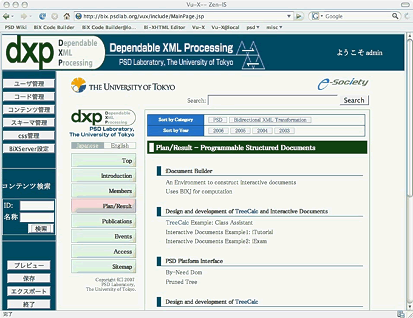The width and height of the screenshot is (413, 318).
Task: Open the Sitemap navigation item
Action: pyautogui.click(x=103, y=266)
